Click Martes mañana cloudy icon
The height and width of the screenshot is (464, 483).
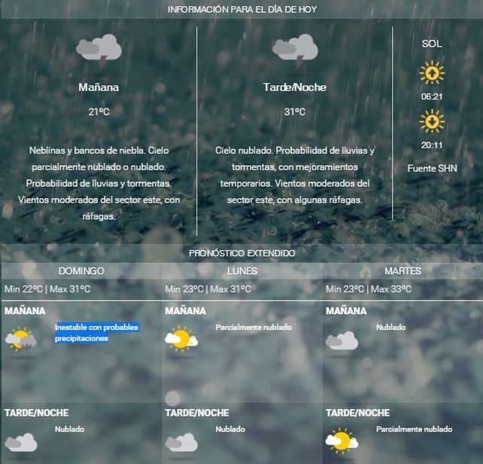[x=342, y=340]
